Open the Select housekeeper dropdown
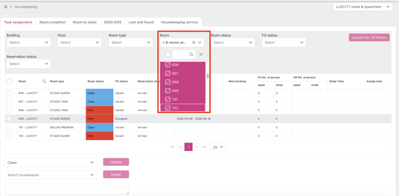399x196 pixels. click(50, 175)
